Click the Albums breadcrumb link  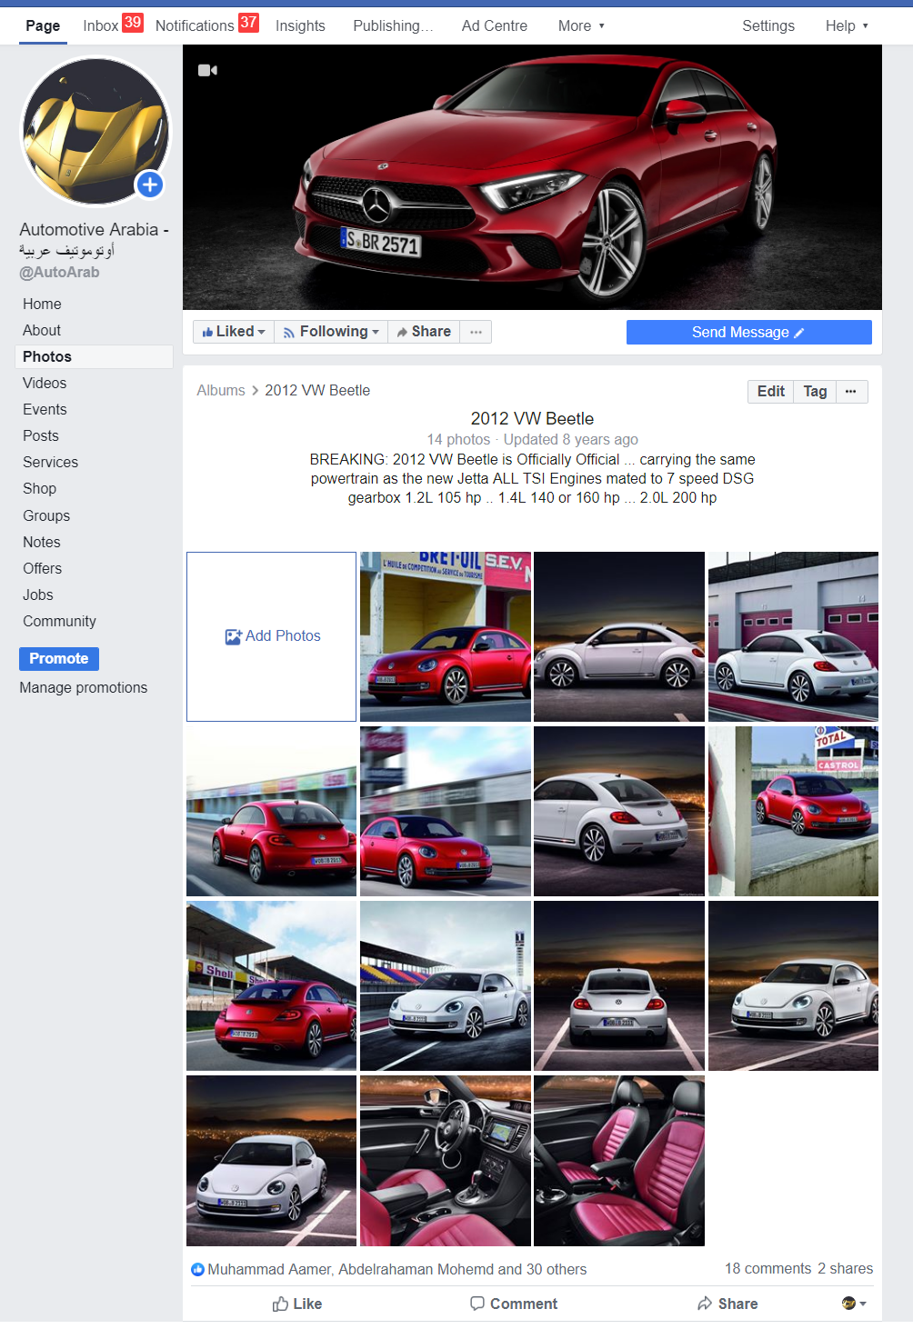(221, 390)
